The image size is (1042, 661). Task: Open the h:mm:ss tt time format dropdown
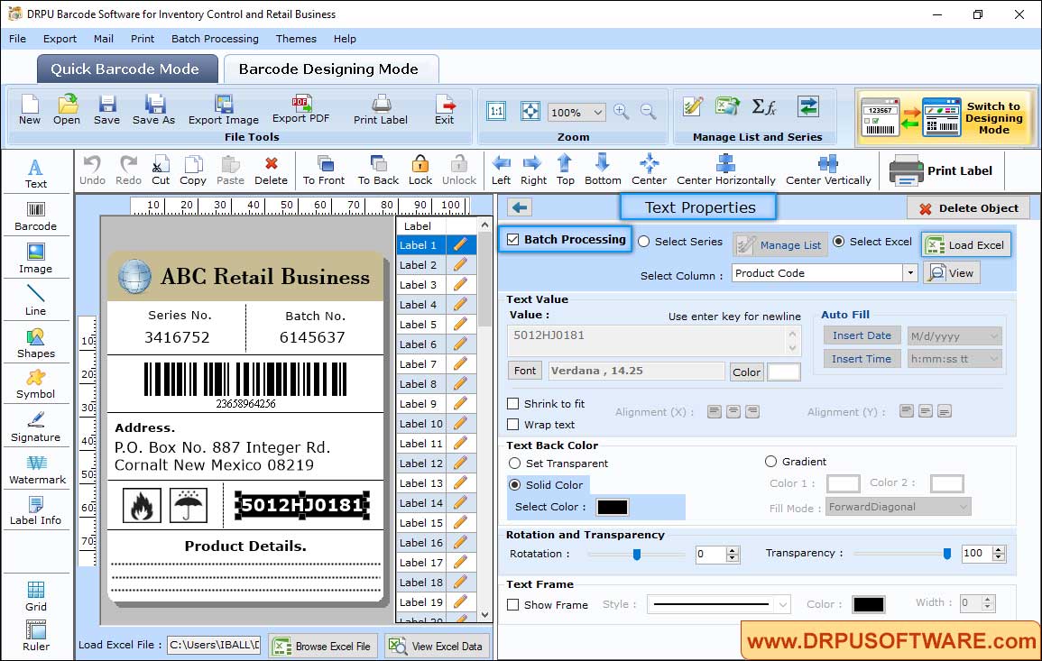tap(993, 360)
